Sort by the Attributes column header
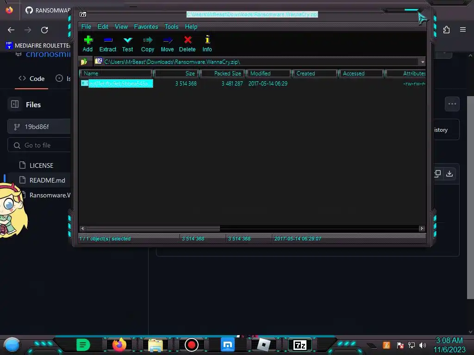The height and width of the screenshot is (355, 474). [405, 73]
